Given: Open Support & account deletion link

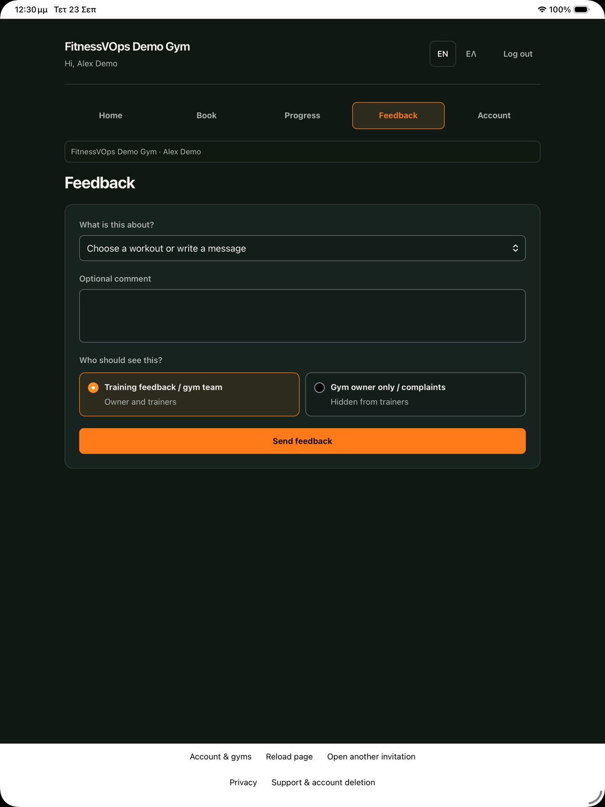Looking at the screenshot, I should pyautogui.click(x=323, y=782).
